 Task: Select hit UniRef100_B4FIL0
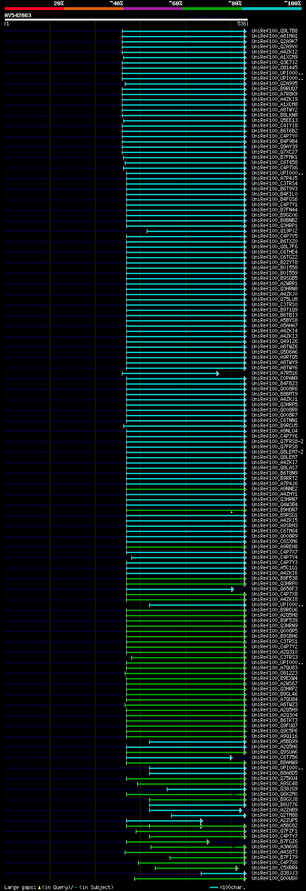tap(274, 194)
